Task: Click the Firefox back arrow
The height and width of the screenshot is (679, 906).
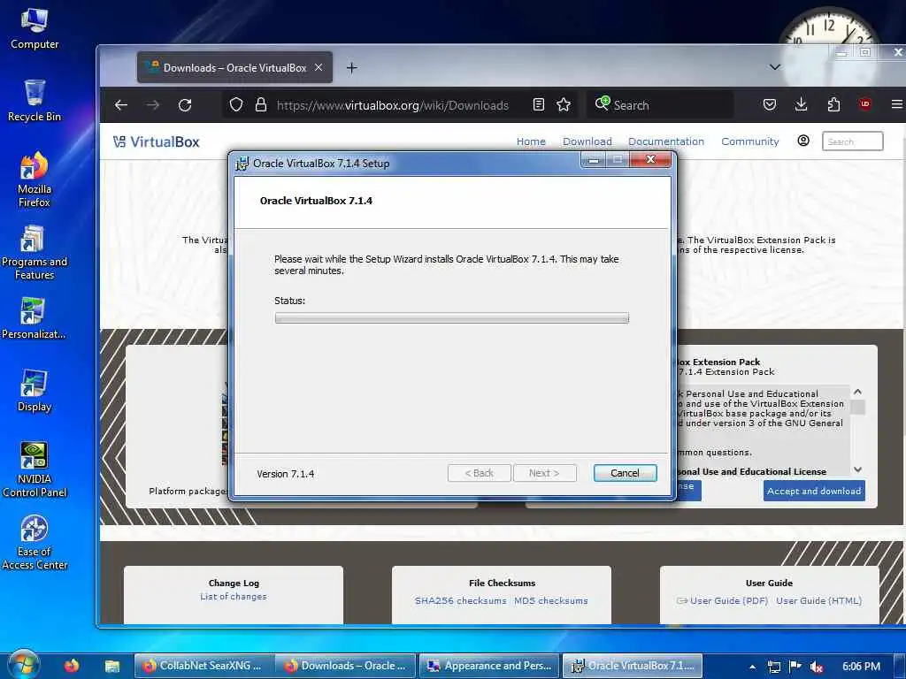Action: [120, 105]
